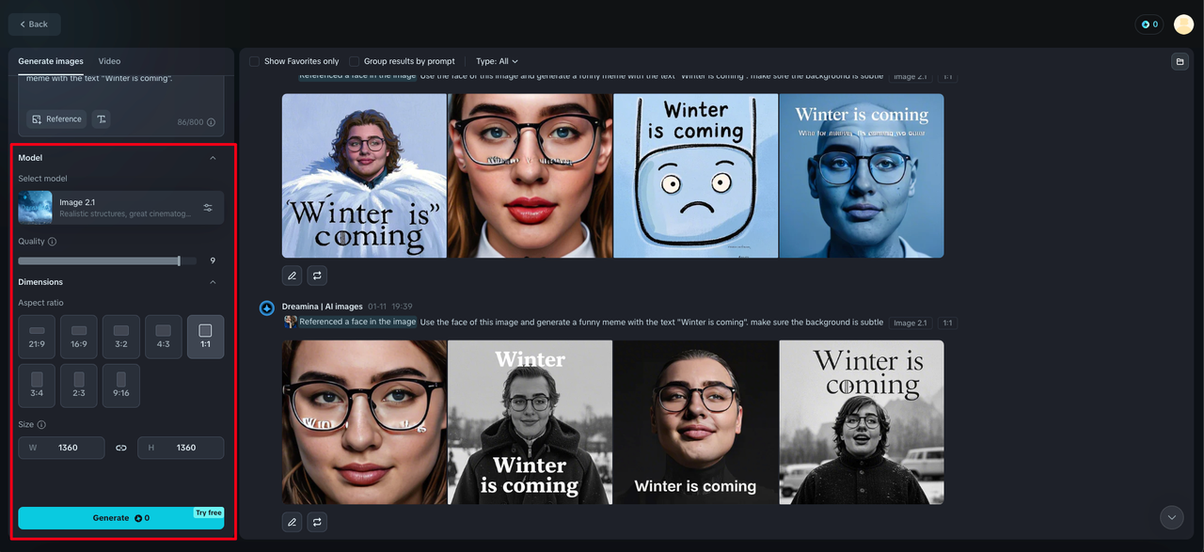Viewport: 1204px width, 552px height.
Task: Go back with the Back button
Action: pos(34,24)
